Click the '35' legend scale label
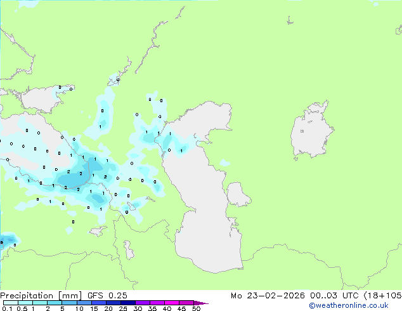Viewport: 402px width, 311px height. click(x=152, y=308)
